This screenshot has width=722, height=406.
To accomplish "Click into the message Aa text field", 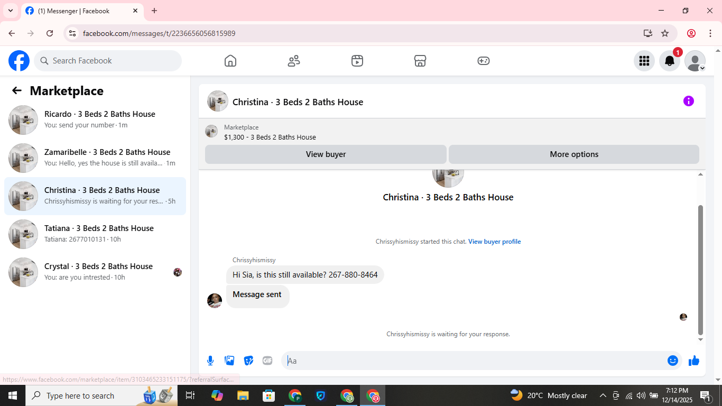I will click(475, 361).
